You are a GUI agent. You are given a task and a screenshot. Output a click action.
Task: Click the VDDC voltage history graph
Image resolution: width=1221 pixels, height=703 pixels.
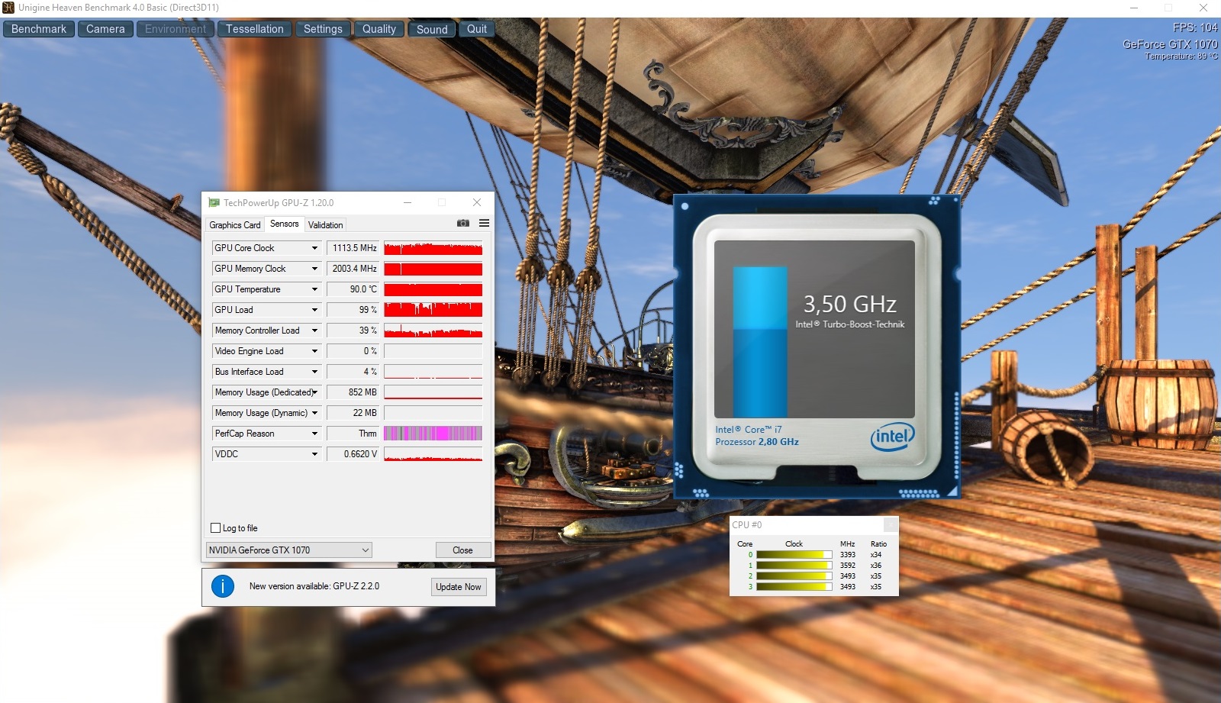click(x=433, y=454)
